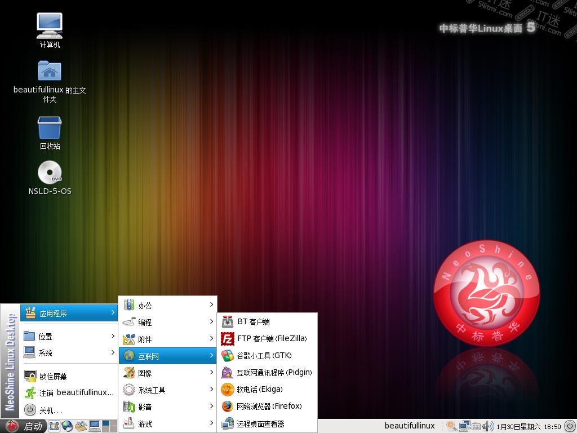The width and height of the screenshot is (577, 433).
Task: Open the beautifullinux 的主文件夹 home folder icon
Action: click(x=50, y=82)
